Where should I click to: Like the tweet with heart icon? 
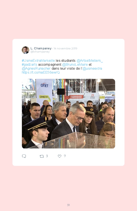click(60, 156)
